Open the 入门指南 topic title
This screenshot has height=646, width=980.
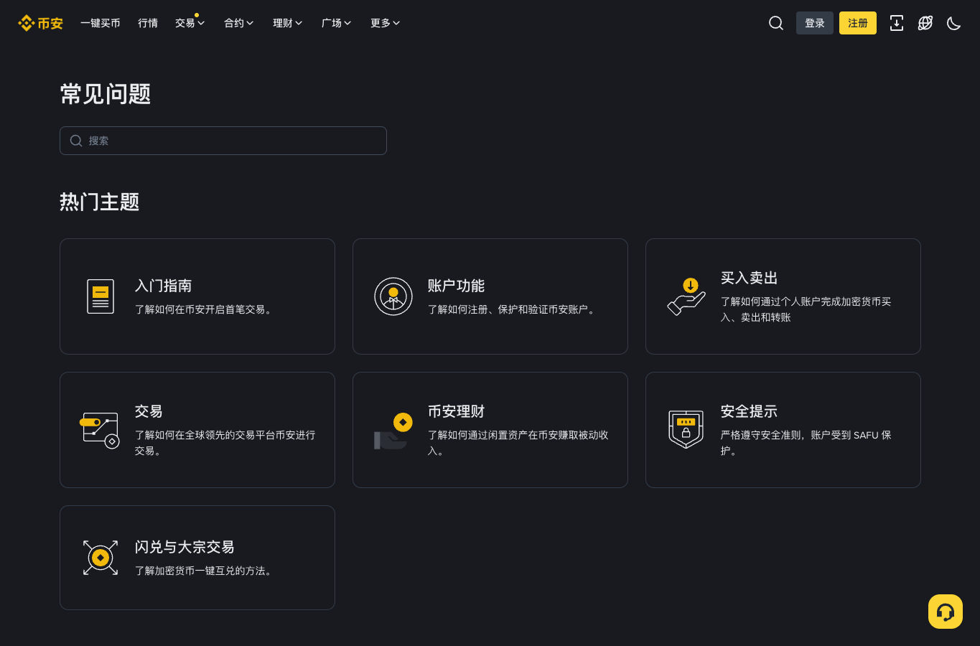(164, 286)
